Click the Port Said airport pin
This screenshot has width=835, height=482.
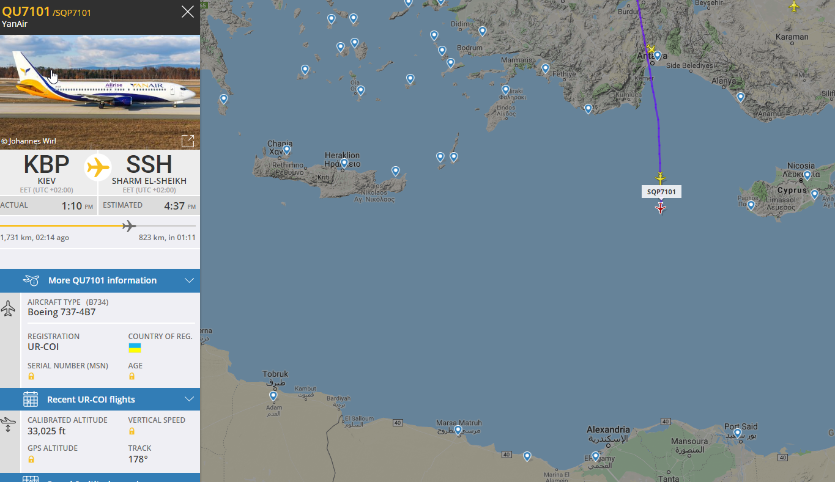click(x=737, y=433)
